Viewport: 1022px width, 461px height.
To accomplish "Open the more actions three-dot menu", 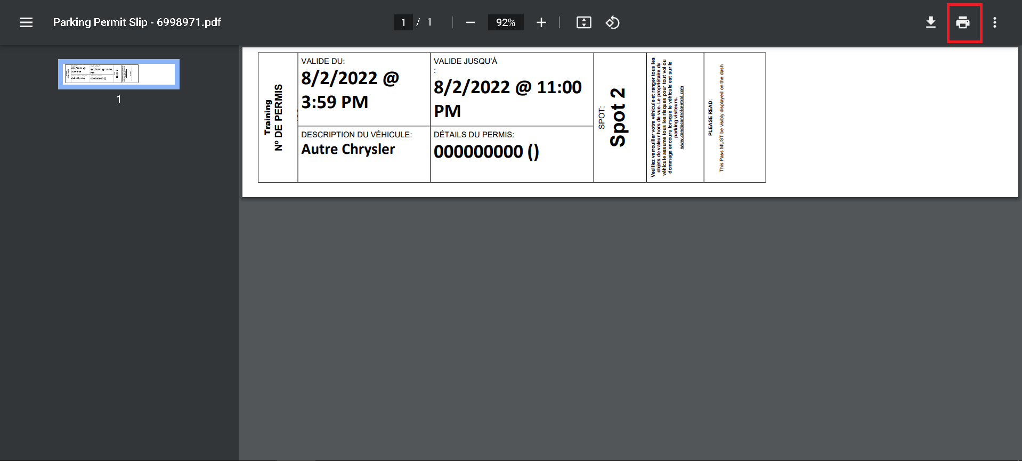I will (x=995, y=22).
